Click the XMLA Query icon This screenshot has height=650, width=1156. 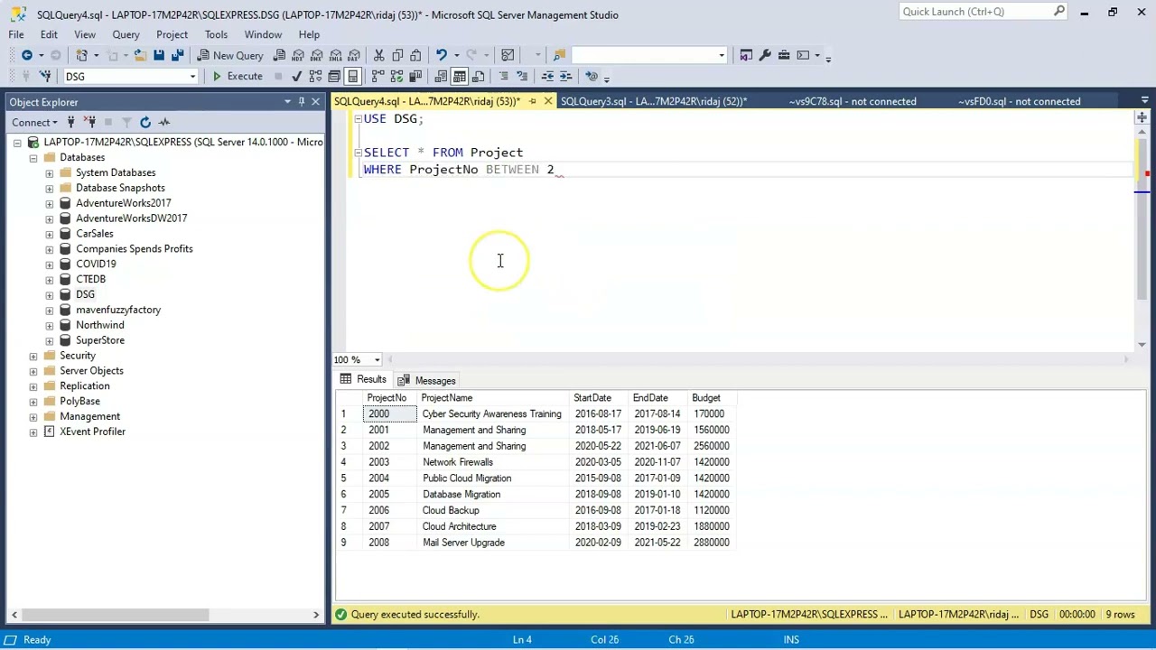(x=336, y=55)
